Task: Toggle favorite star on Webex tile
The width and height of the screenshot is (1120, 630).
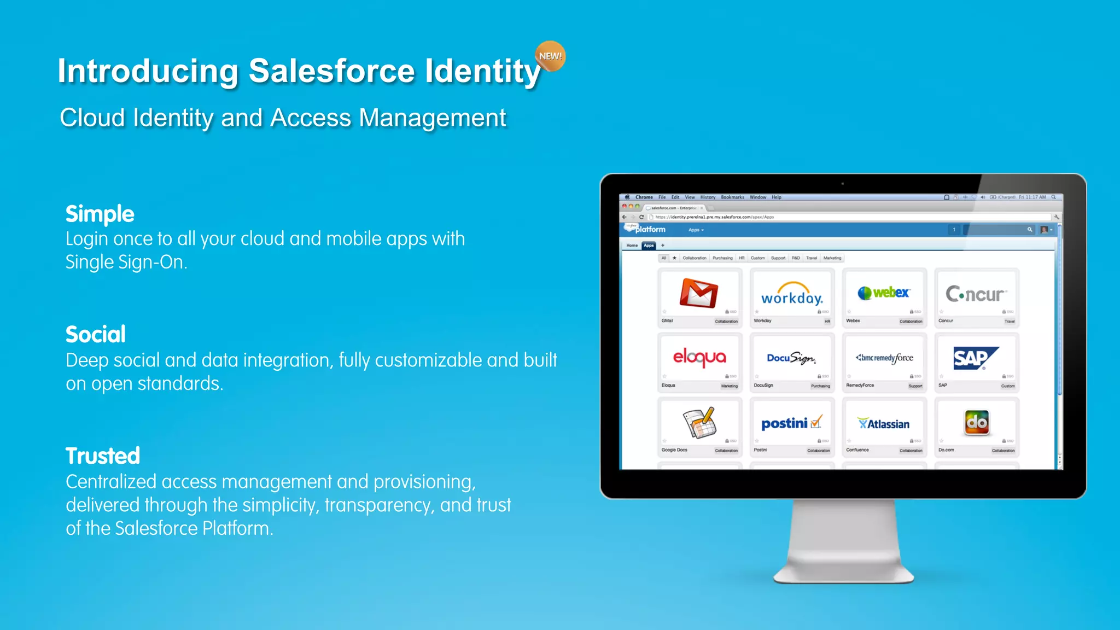Action: [849, 312]
